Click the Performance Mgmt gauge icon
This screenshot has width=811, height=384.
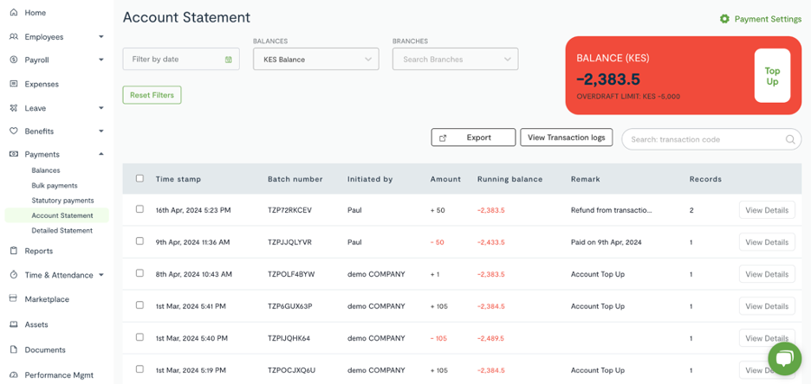pos(14,375)
